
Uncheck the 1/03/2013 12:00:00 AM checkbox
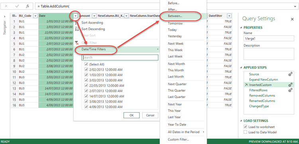[86, 75]
